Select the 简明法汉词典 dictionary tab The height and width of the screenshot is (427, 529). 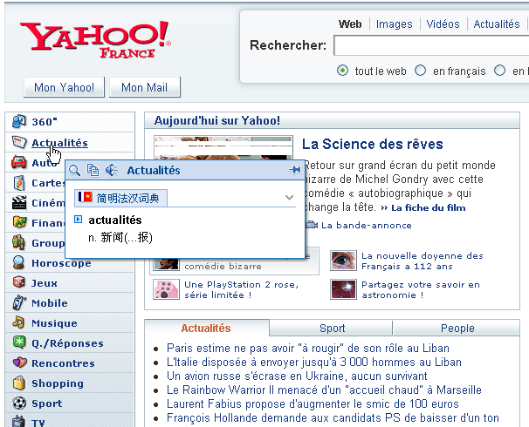[120, 198]
